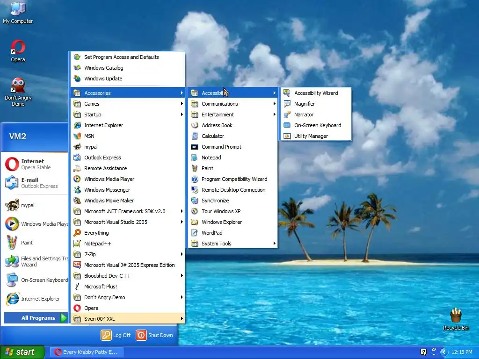Open Windows Catalog
Screen dimensions: 479x359
pos(128,68)
